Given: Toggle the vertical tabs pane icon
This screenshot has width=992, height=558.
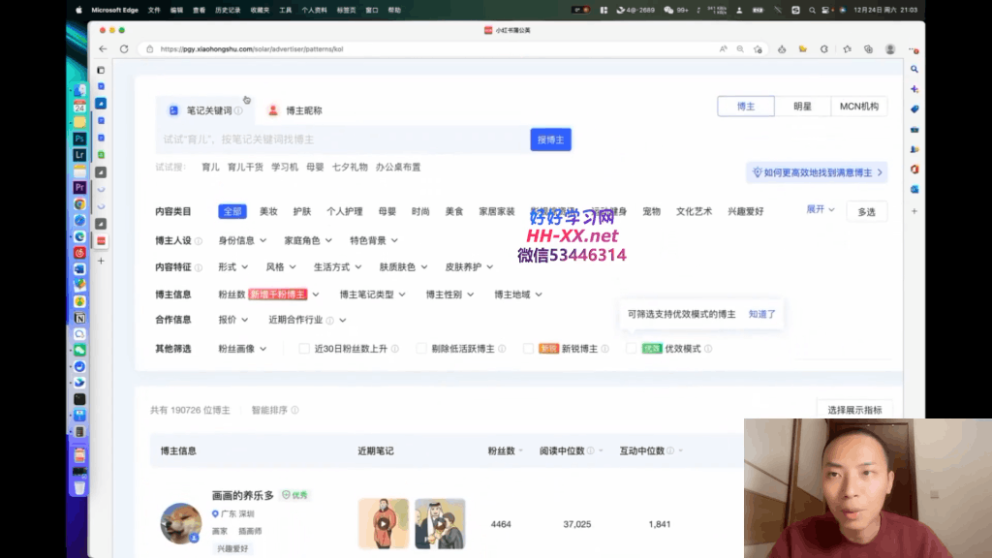Looking at the screenshot, I should tap(101, 70).
